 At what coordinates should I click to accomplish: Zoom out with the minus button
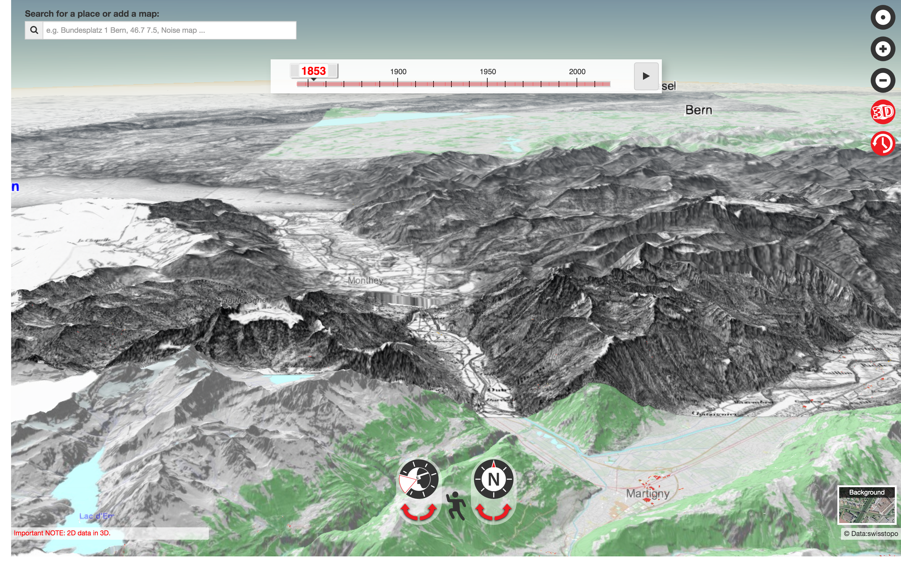[x=883, y=80]
